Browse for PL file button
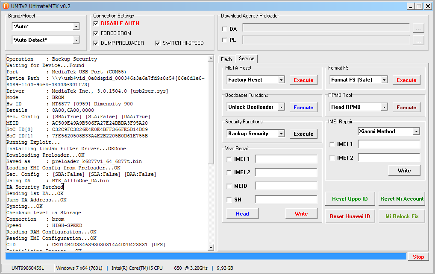 point(418,41)
